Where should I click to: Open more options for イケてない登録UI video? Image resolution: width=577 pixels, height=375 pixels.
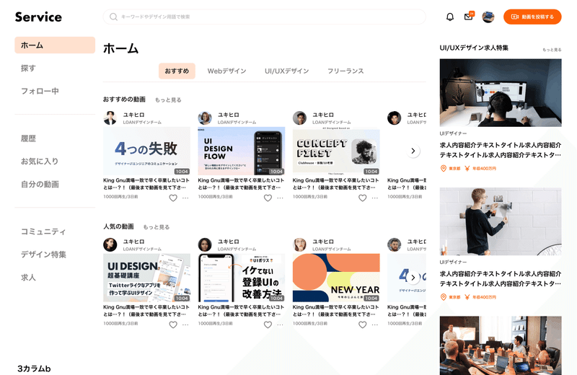[x=281, y=325]
